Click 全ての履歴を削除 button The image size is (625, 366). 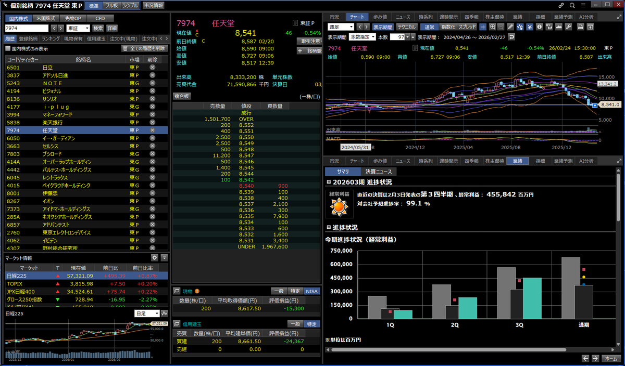(144, 48)
